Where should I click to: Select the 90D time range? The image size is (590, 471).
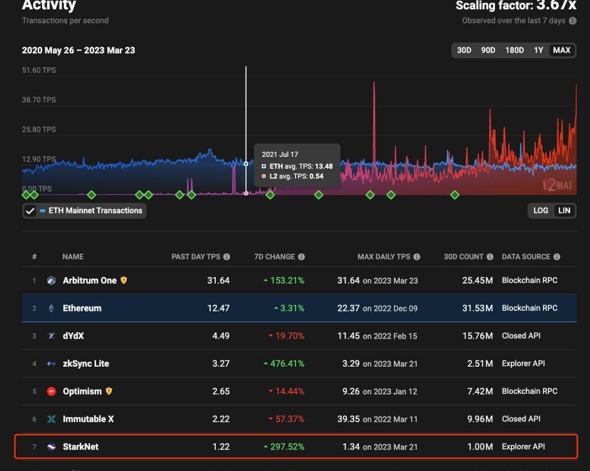[488, 50]
